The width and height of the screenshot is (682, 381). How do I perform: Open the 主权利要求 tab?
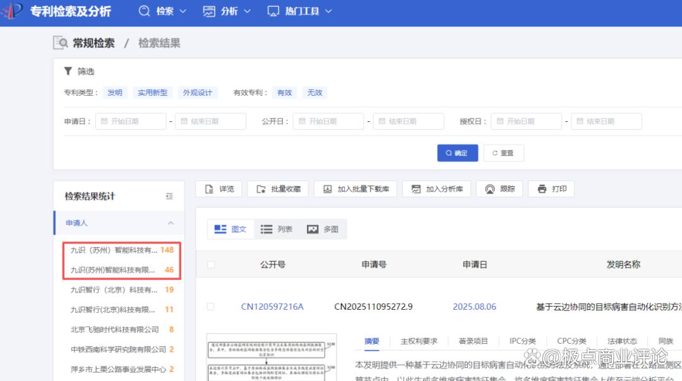[x=419, y=341]
